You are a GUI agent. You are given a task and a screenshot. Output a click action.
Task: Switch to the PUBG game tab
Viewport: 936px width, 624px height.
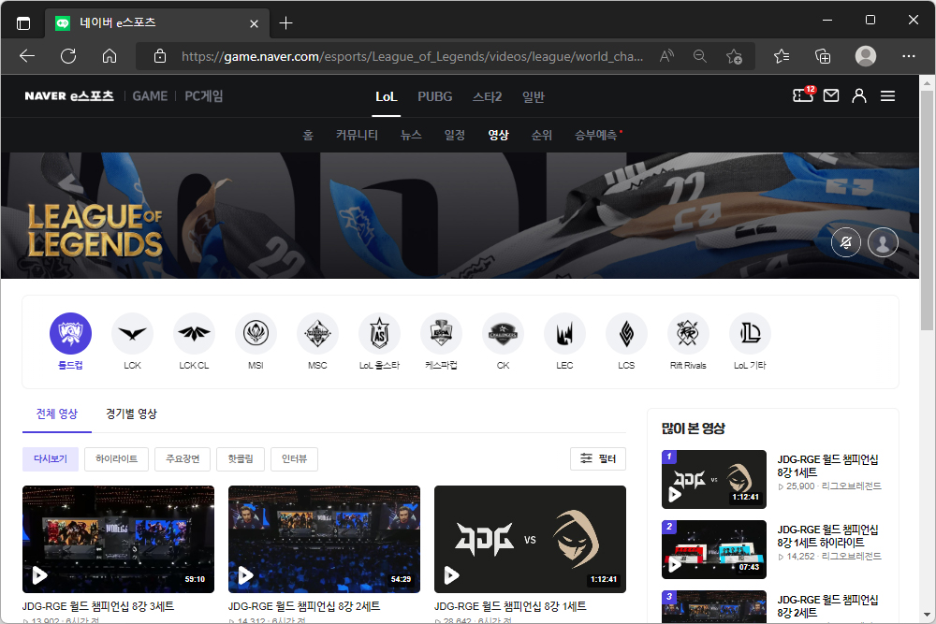tap(435, 96)
